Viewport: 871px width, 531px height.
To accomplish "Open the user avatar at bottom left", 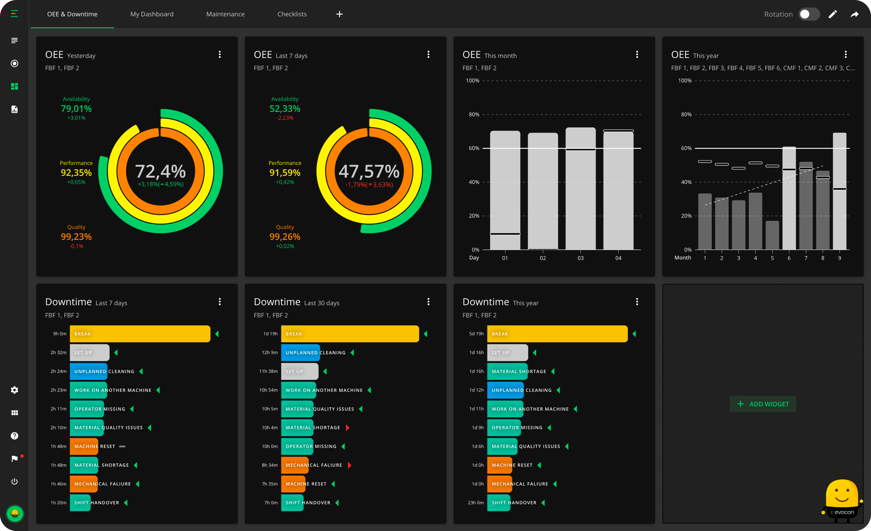I will click(15, 513).
